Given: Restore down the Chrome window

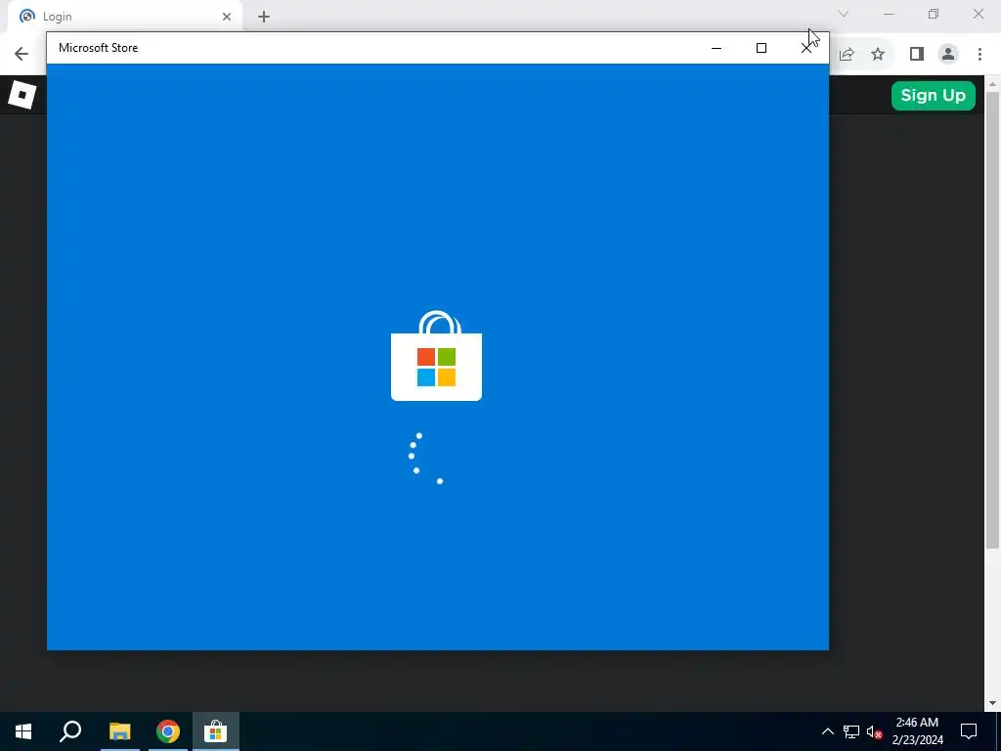Looking at the screenshot, I should (x=934, y=14).
